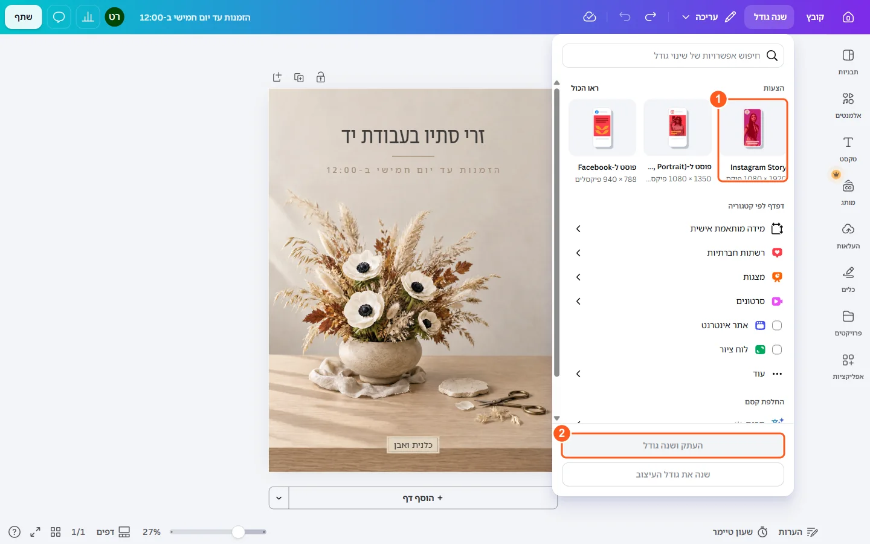
Task: Check the Whiteboard (לוח ציור) checkbox
Action: (x=777, y=349)
